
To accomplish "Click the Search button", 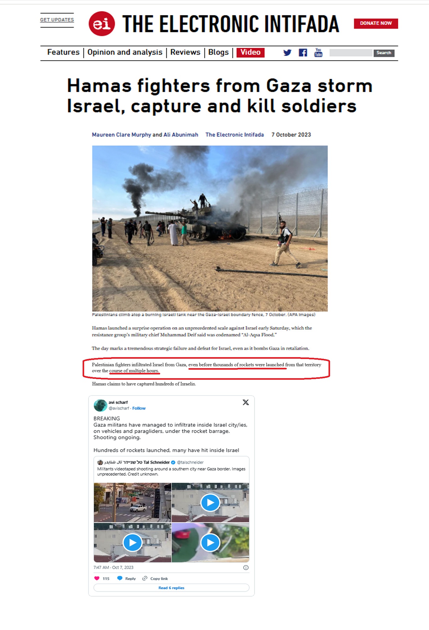I will pos(384,53).
